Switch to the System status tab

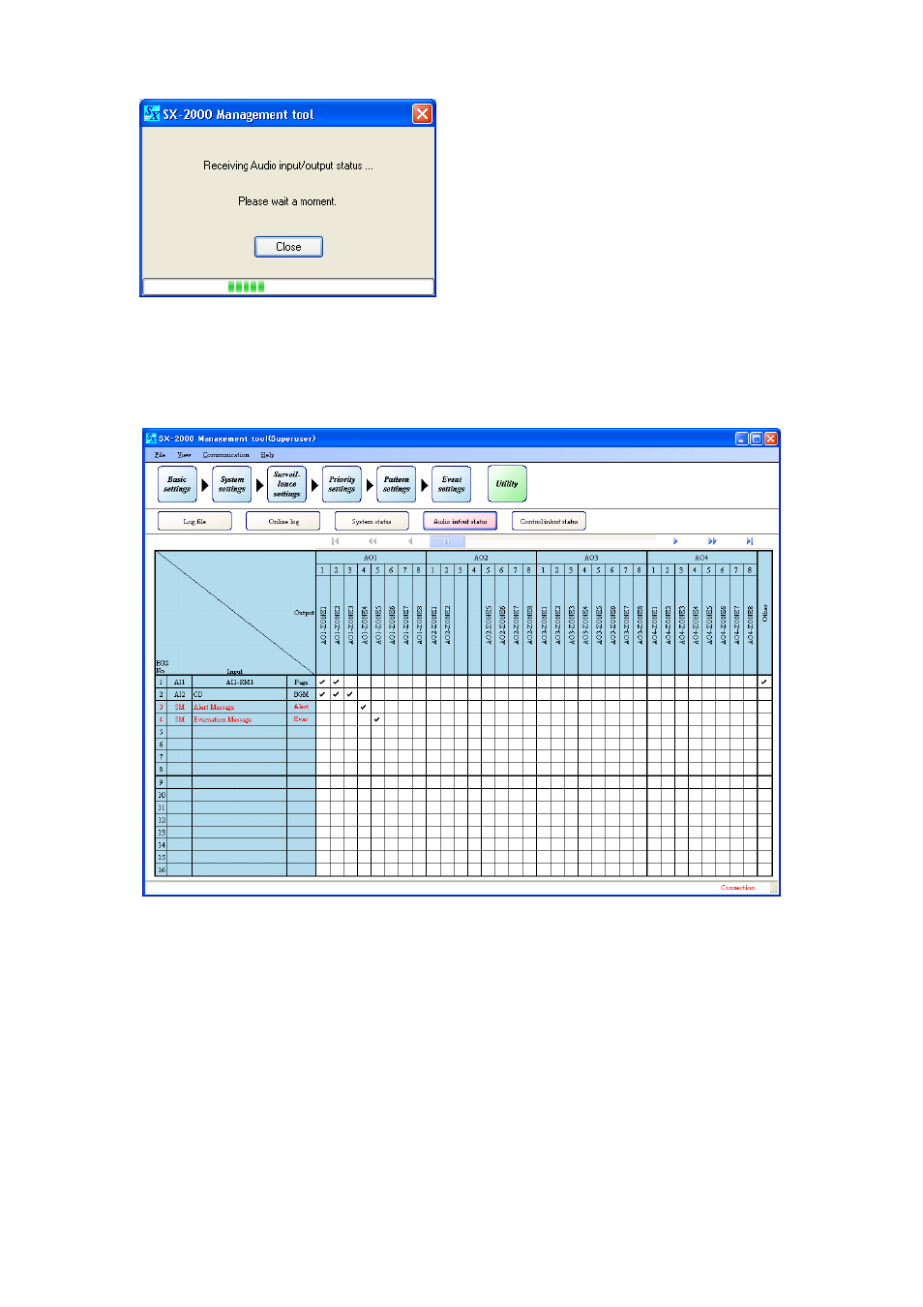click(372, 521)
